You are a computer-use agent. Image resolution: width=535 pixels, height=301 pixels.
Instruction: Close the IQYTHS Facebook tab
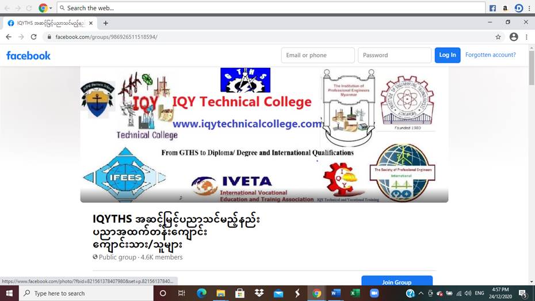click(x=91, y=23)
